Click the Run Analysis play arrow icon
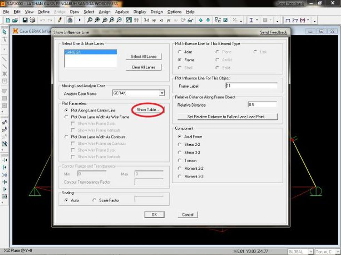The width and height of the screenshot is (341, 255). coord(80,20)
